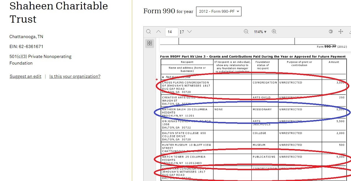Click the Foundation status of recipient header
This screenshot has width=351, height=181.
coord(263,65)
